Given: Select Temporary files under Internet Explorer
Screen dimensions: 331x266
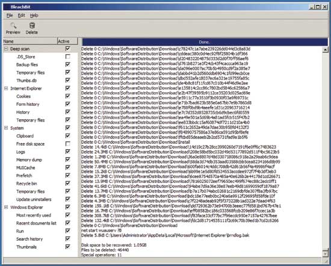Looking at the screenshot, I should click(31, 120).
